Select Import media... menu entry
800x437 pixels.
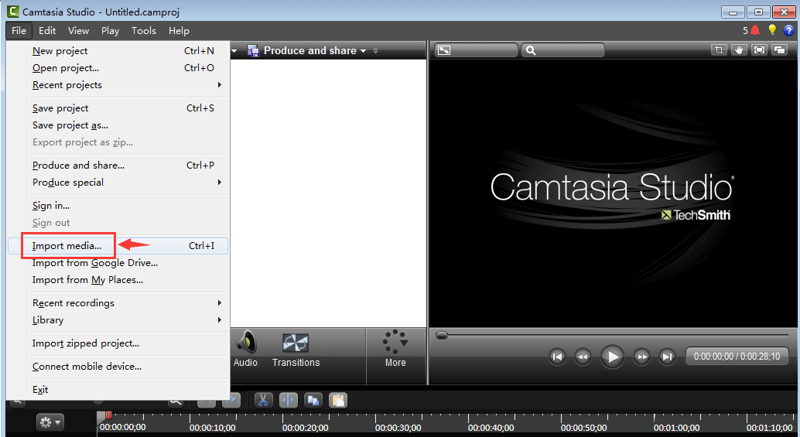[118, 246]
